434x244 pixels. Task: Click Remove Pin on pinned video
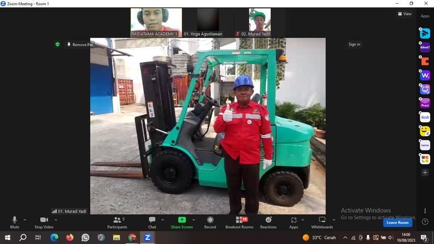pyautogui.click(x=80, y=45)
